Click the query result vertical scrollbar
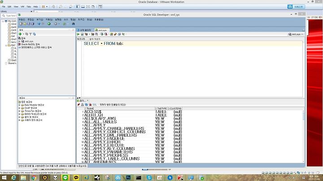The width and height of the screenshot is (323, 181). (x=303, y=136)
